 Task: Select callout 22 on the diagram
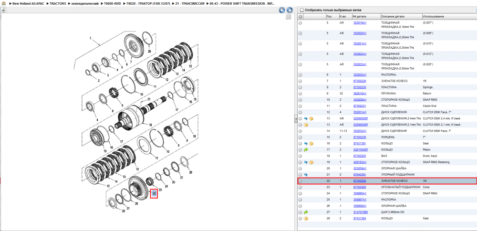(154, 193)
